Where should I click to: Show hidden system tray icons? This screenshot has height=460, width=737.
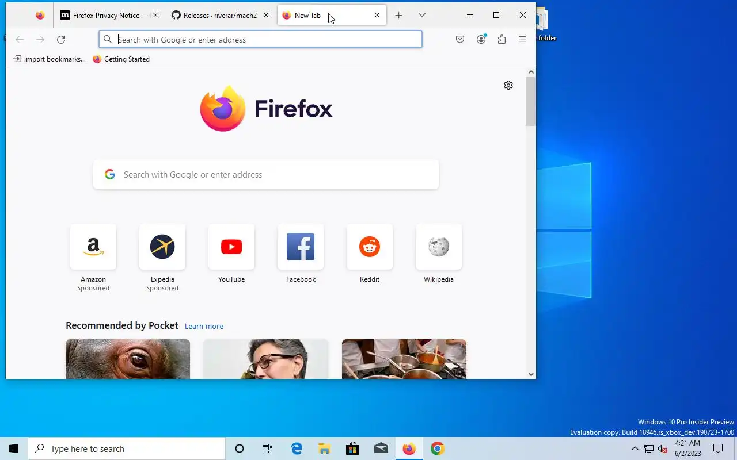(635, 448)
